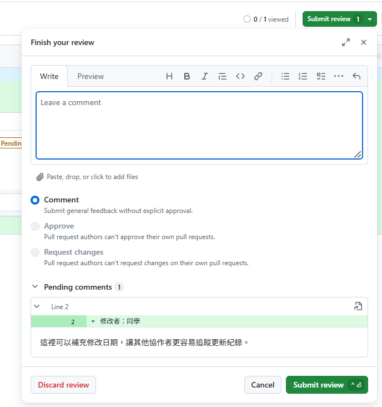Viewport: 382px width, 407px height.
Task: Insert an unordered bullet list
Action: 285,76
